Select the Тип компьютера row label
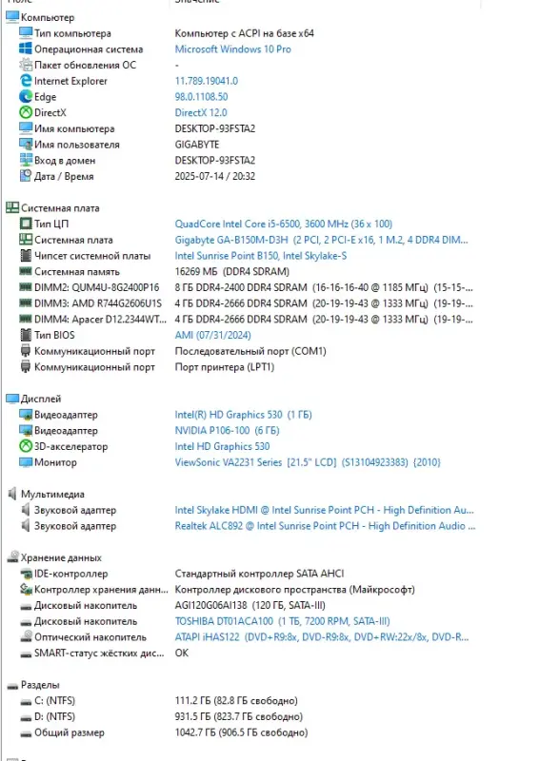539x761 pixels. [72, 33]
